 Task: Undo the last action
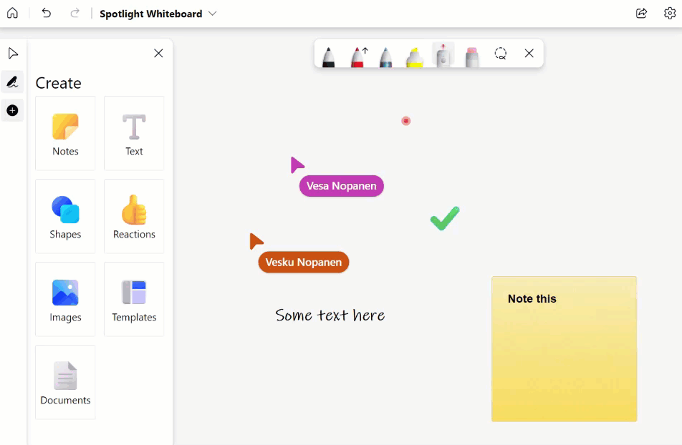[x=47, y=14]
